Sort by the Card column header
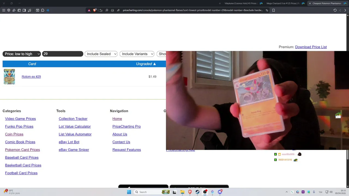Screen dimensions: 349x196 [32, 64]
